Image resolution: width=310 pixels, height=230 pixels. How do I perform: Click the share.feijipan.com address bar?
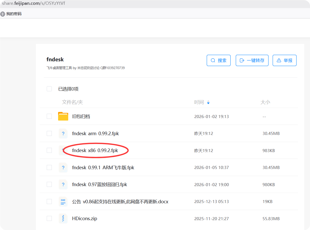[33, 3]
